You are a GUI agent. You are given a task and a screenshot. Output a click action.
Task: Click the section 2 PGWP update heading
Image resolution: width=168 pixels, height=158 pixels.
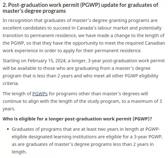(x=80, y=8)
